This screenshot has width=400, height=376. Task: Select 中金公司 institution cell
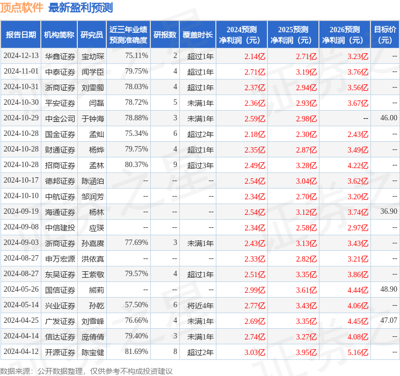pyautogui.click(x=60, y=119)
